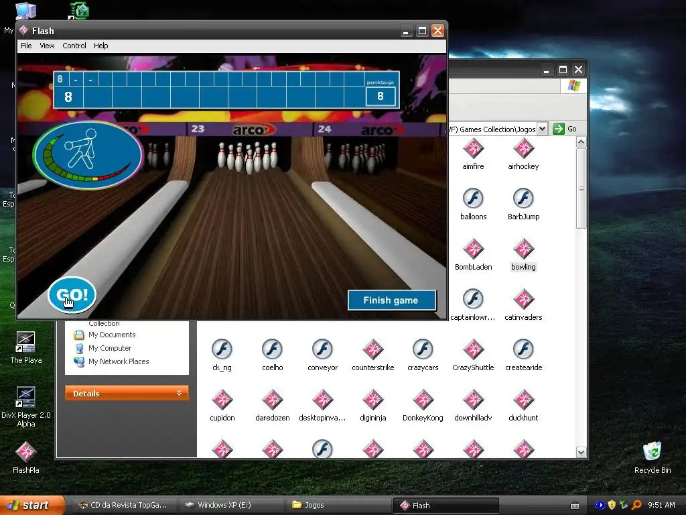Click the Go button beside address bar
This screenshot has height=515, width=686.
pyautogui.click(x=564, y=129)
